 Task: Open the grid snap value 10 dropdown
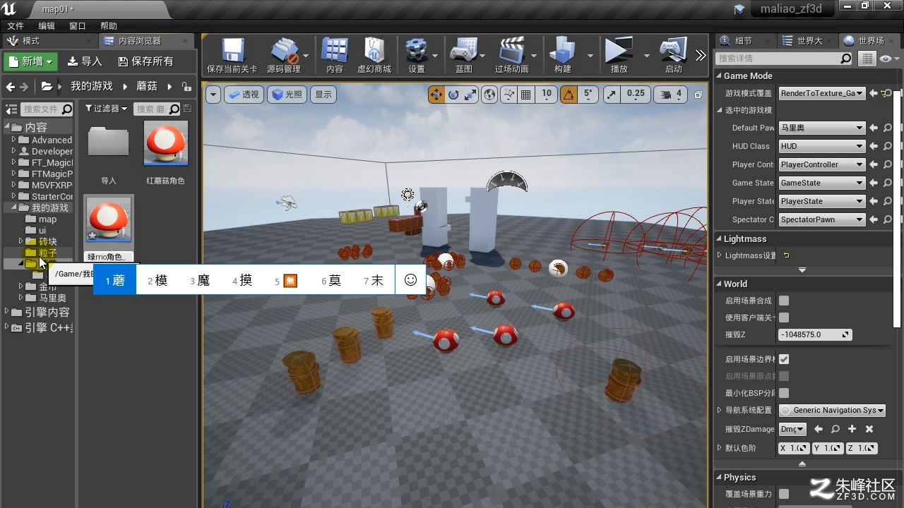tap(547, 94)
